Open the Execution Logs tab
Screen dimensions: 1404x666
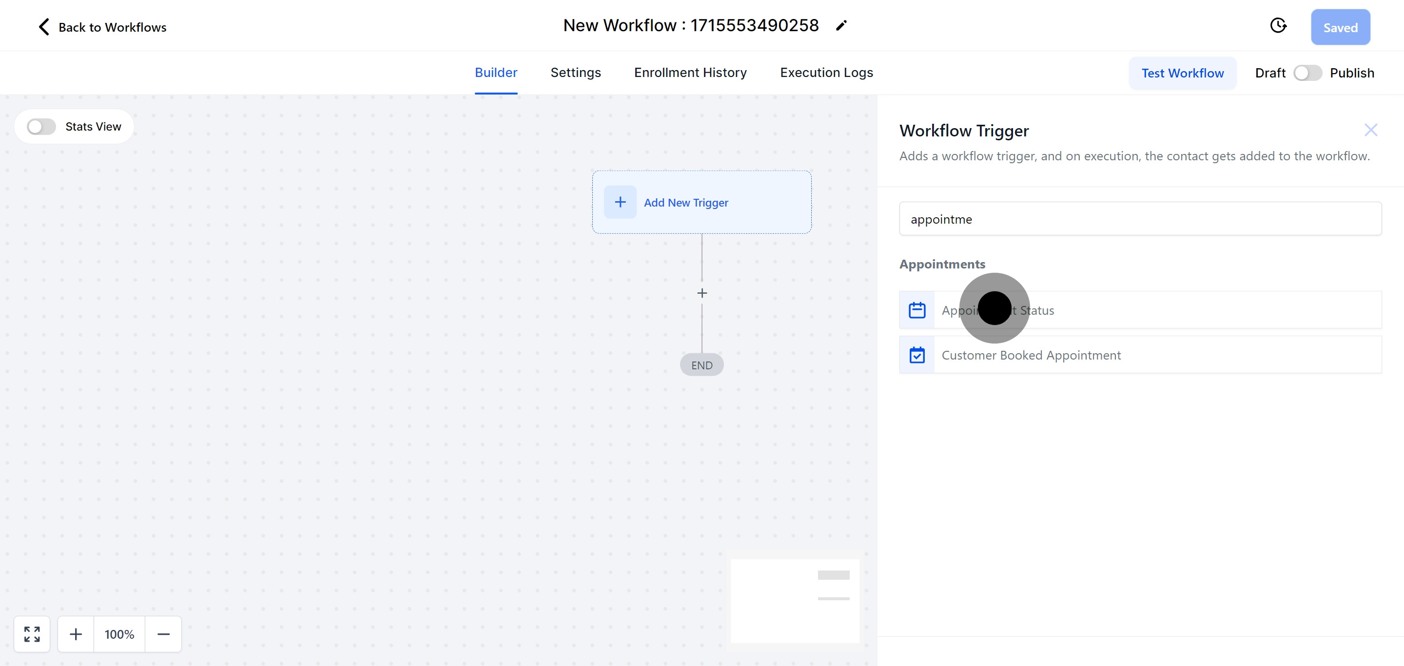click(826, 73)
